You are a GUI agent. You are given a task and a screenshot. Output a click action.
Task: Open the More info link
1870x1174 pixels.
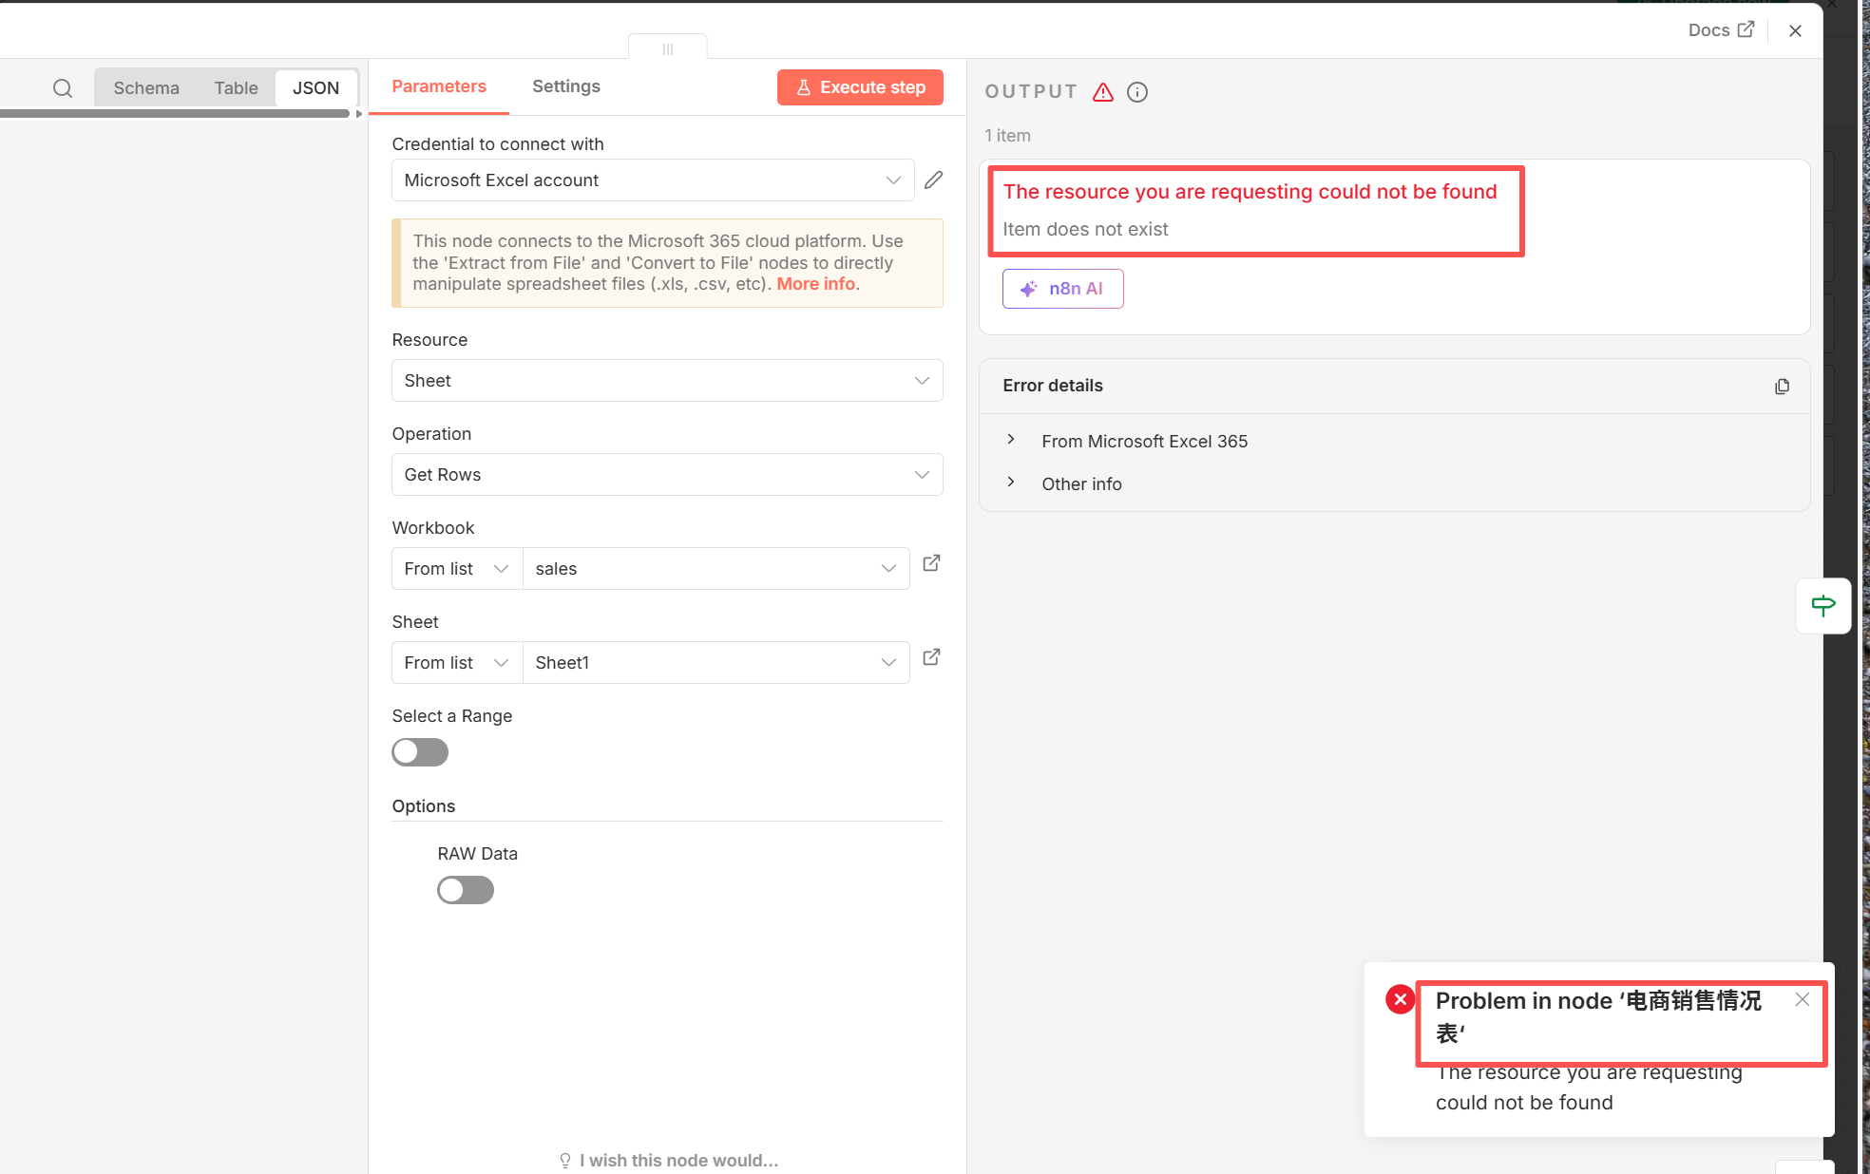click(815, 284)
